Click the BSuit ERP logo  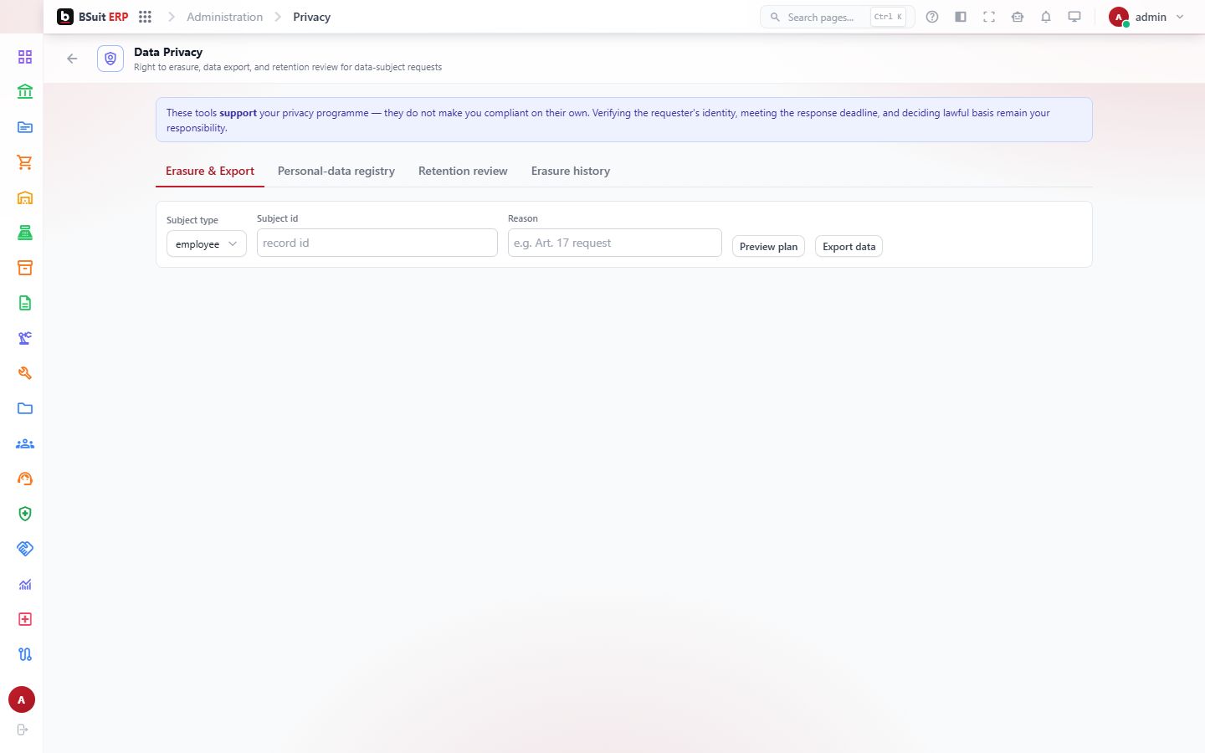[x=93, y=17]
